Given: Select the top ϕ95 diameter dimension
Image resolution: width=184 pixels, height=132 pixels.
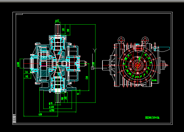Looking at the screenshot, I should (57, 21).
